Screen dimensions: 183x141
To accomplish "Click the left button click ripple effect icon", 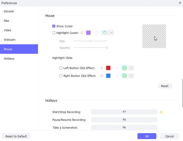I will (125, 68).
